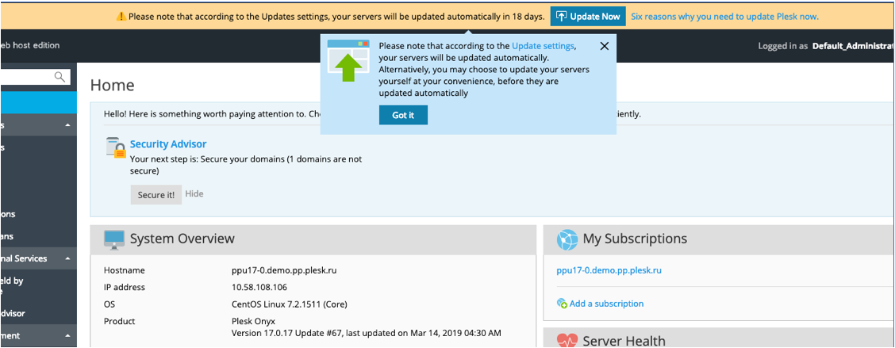895x348 pixels.
Task: Open the ppu17-0.demo.pp.plesk.ru subscription link
Action: [x=609, y=270]
